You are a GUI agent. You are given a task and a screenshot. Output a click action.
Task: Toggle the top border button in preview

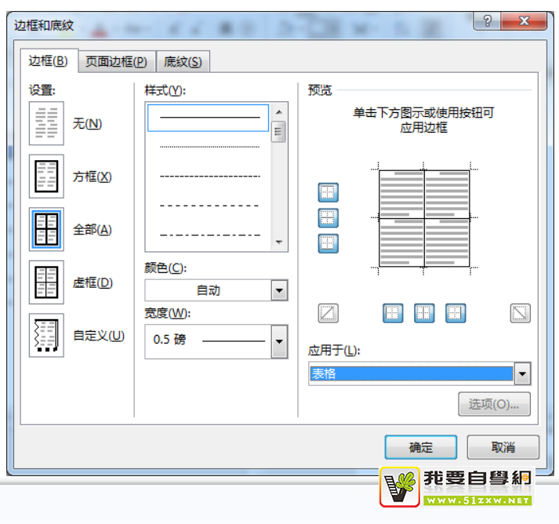point(328,193)
